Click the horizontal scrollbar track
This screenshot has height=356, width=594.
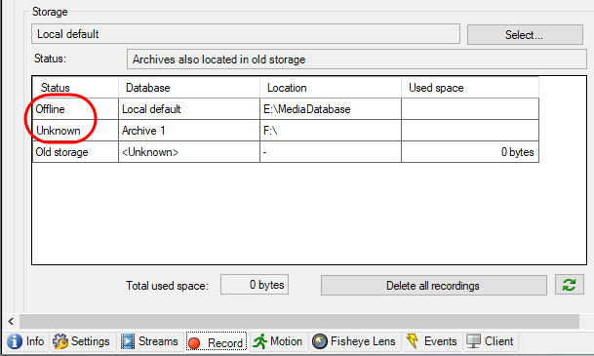click(299, 322)
